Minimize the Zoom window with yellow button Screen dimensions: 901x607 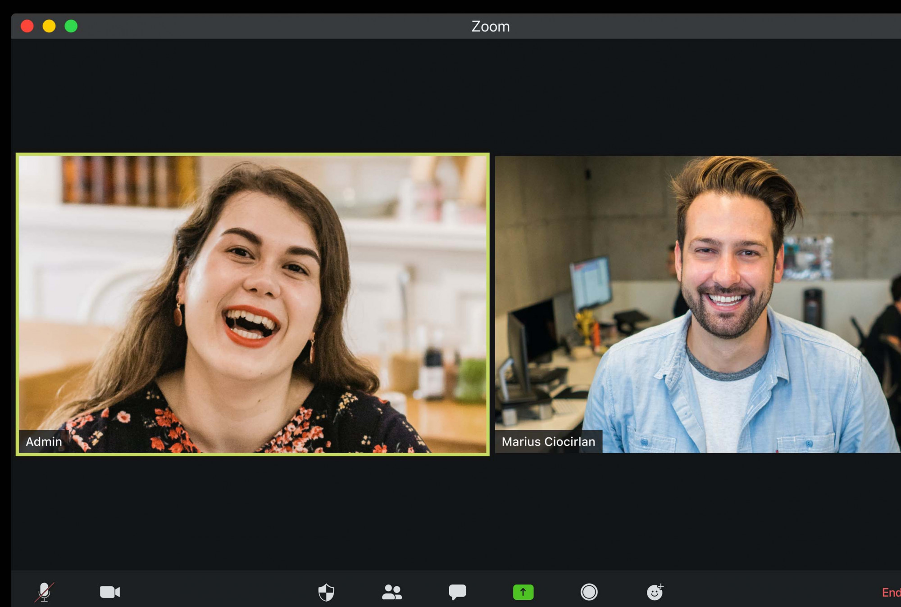(x=49, y=26)
